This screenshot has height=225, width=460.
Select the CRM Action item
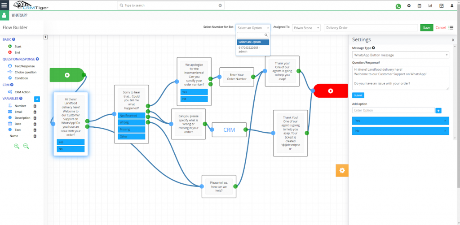19,92
